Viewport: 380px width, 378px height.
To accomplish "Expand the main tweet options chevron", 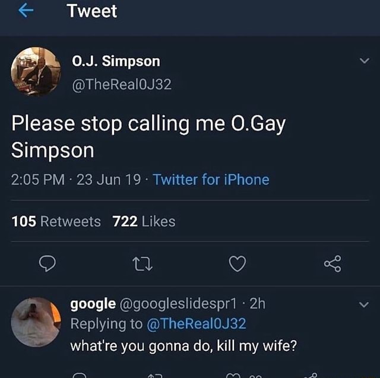I will pos(365,61).
